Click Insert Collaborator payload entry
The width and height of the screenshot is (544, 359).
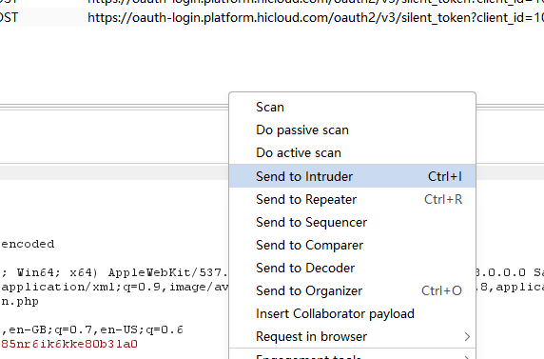pyautogui.click(x=352, y=314)
